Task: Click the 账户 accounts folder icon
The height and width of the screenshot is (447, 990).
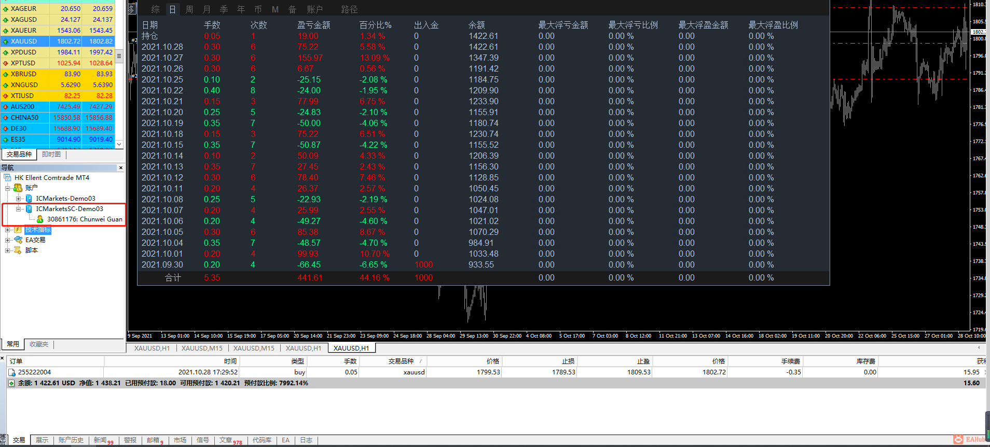Action: (18, 188)
